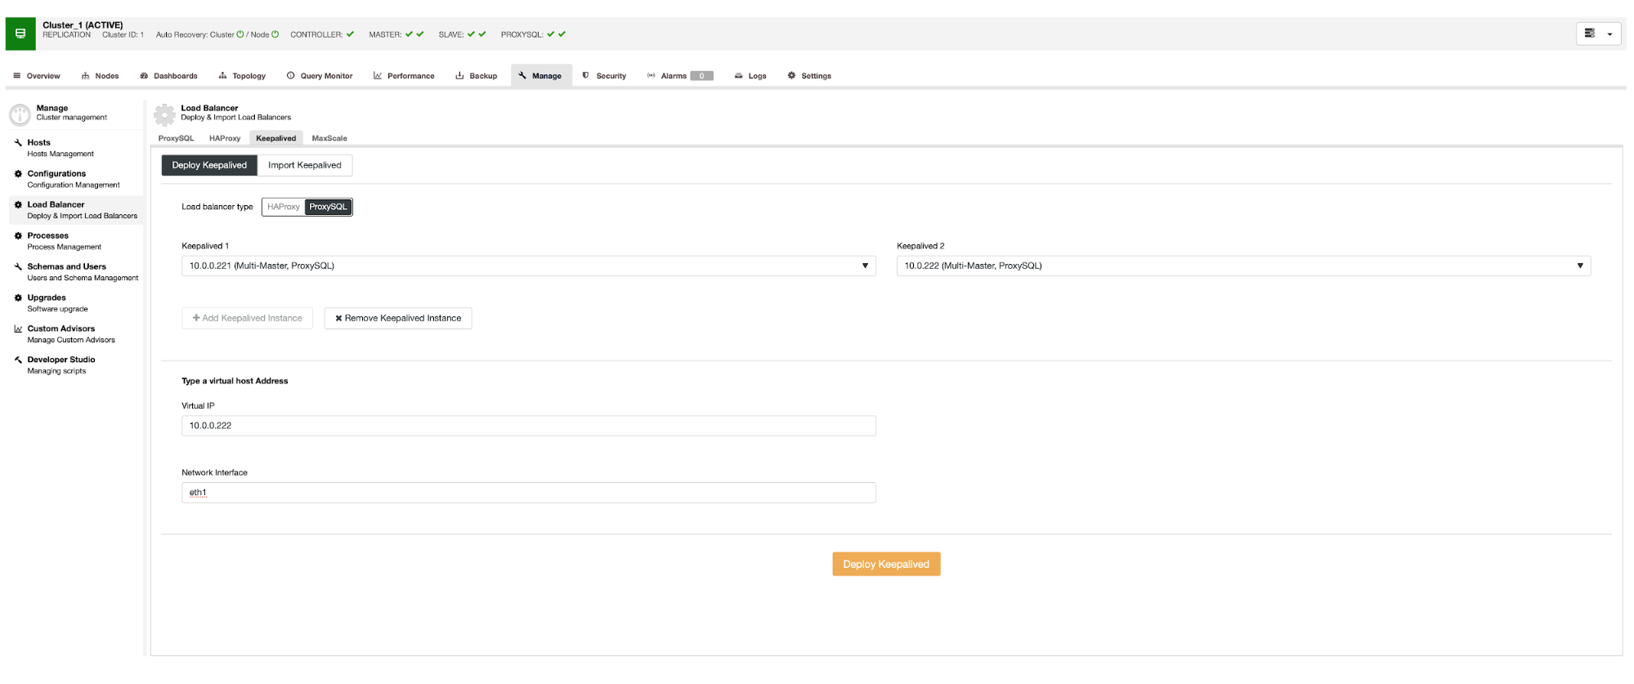Open Hosts Management in sidebar
The width and height of the screenshot is (1634, 684).
[60, 154]
